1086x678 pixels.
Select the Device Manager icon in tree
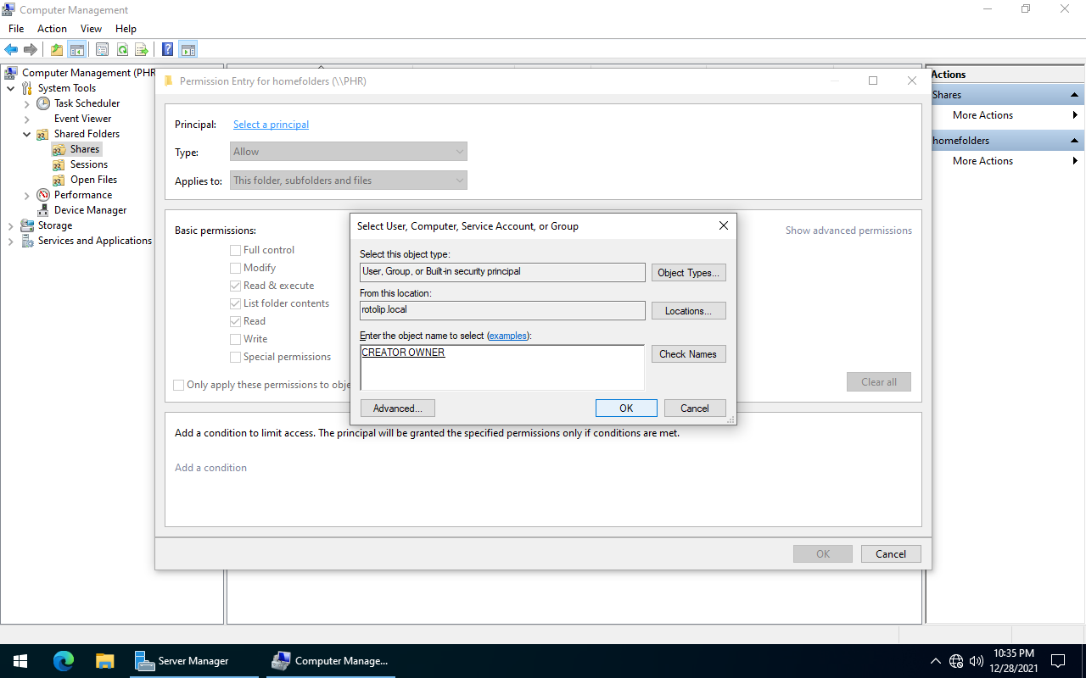click(x=42, y=210)
